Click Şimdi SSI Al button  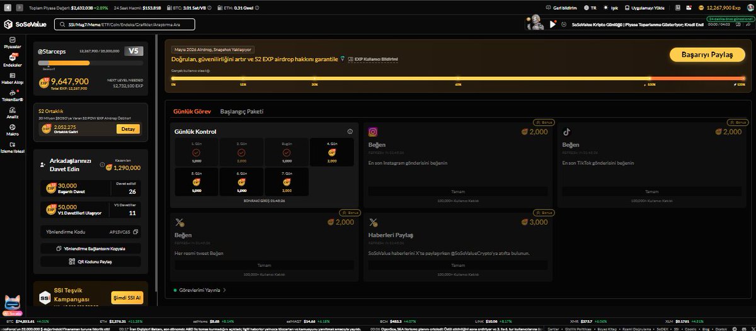(x=127, y=297)
